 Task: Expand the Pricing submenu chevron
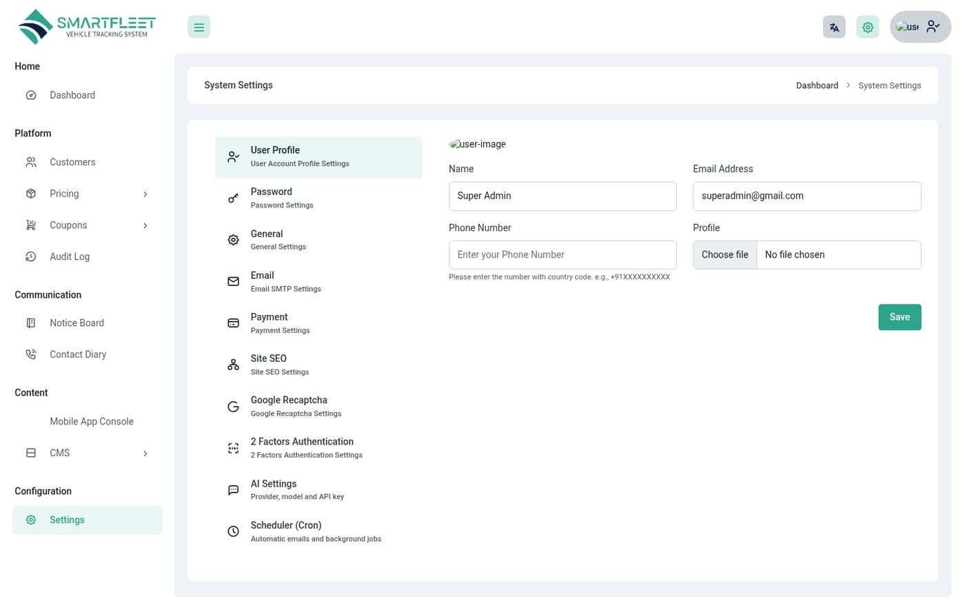tap(145, 194)
